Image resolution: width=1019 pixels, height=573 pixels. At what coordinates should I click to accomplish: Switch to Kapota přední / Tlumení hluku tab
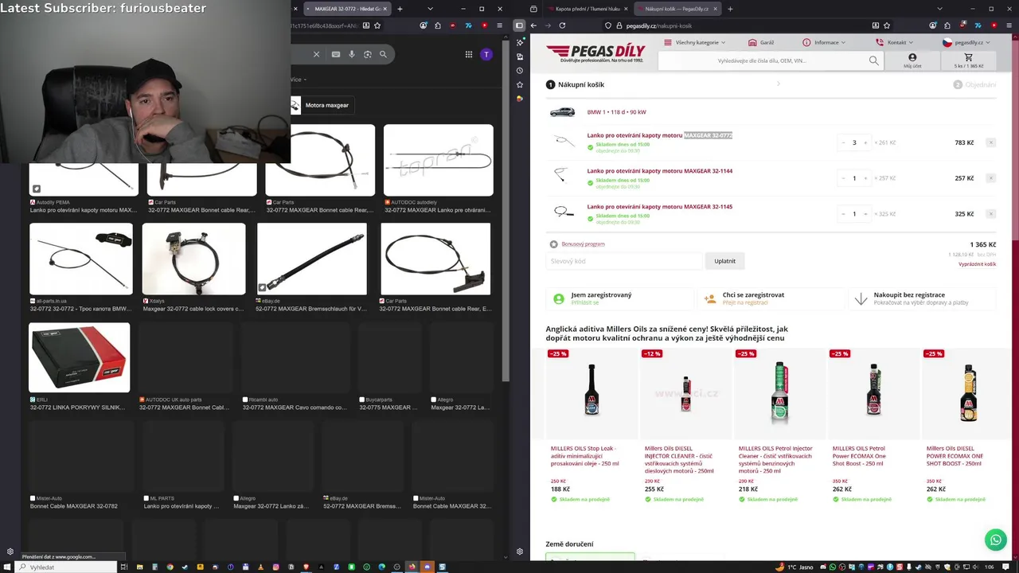[x=588, y=9]
